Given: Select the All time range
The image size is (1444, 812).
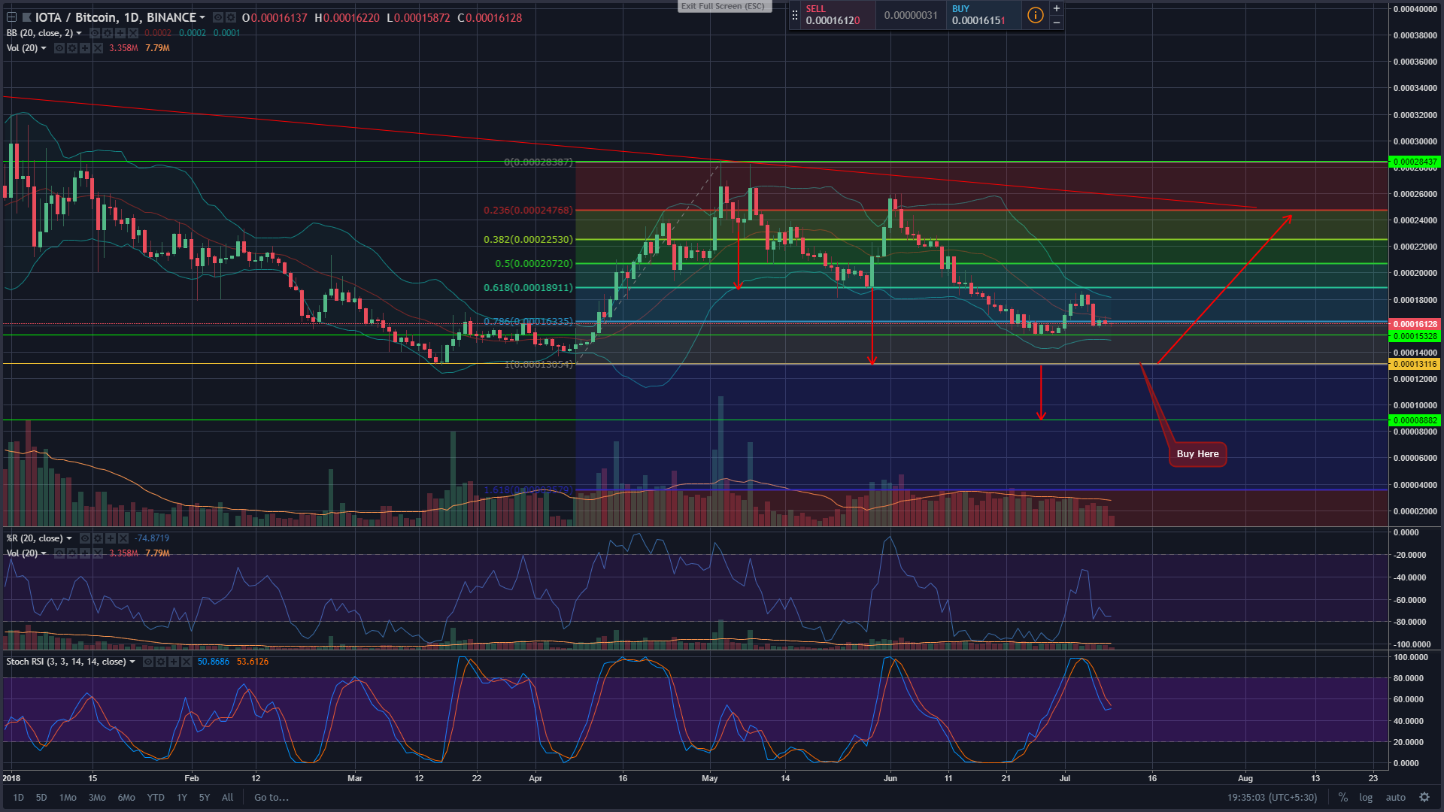Looking at the screenshot, I should click(x=228, y=798).
